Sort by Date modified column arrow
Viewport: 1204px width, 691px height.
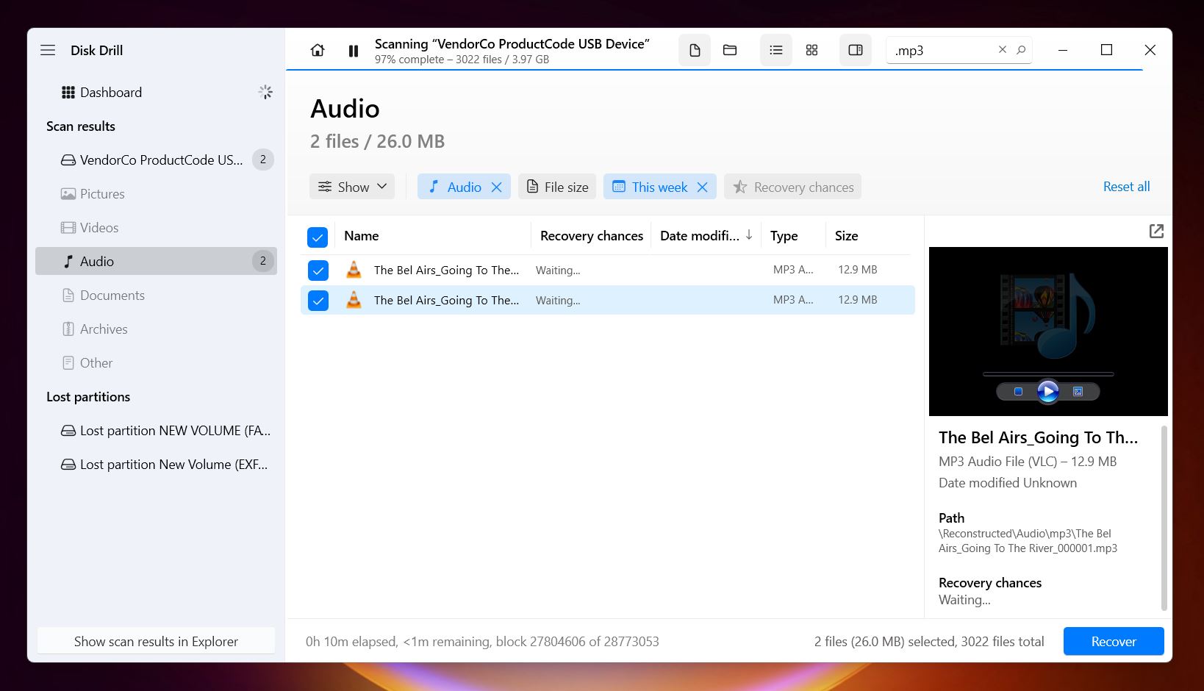[749, 235]
